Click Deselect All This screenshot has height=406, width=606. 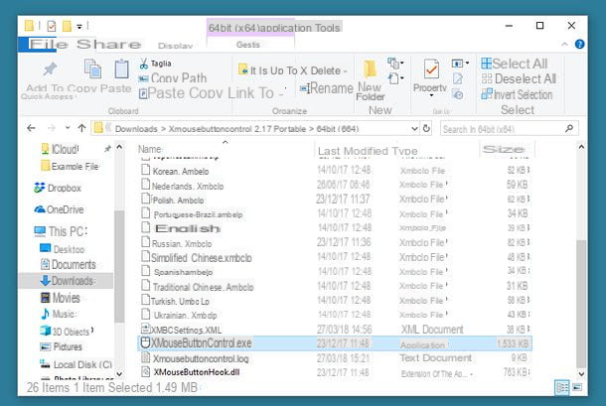(519, 78)
